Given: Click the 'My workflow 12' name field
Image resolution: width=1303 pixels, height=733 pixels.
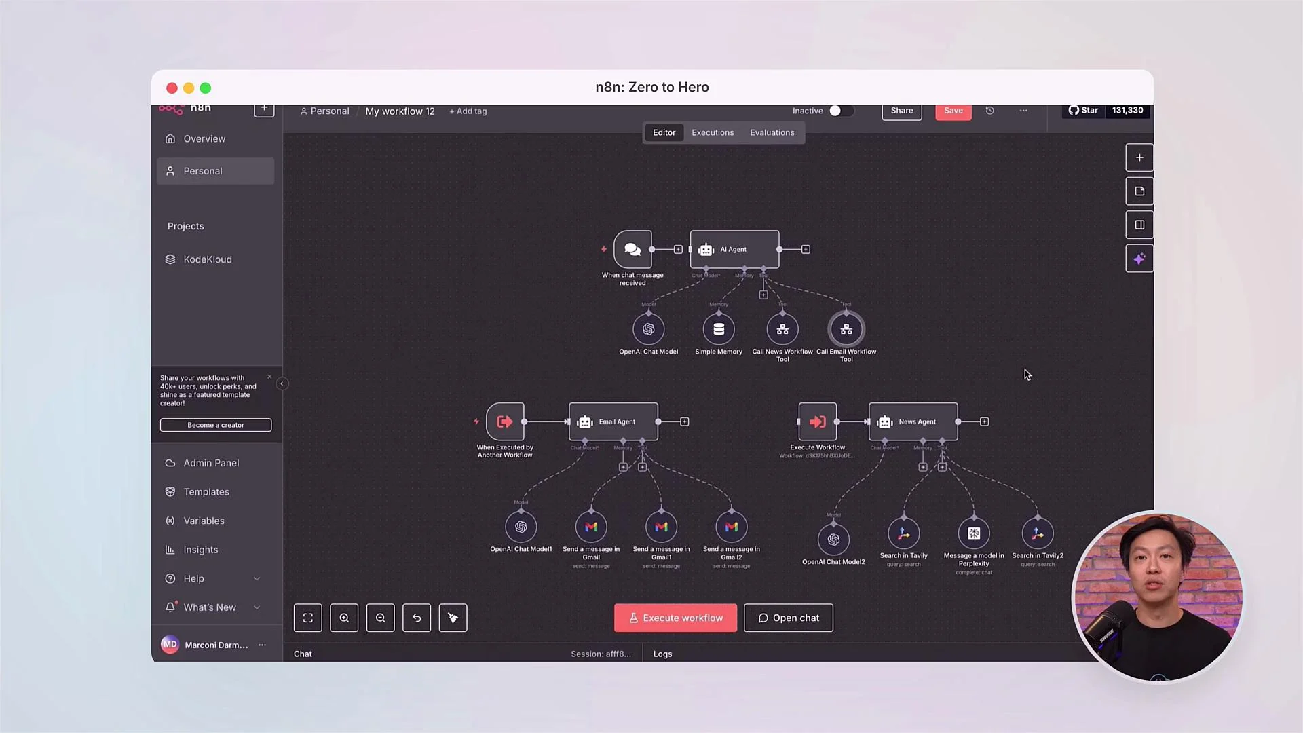Looking at the screenshot, I should coord(400,111).
